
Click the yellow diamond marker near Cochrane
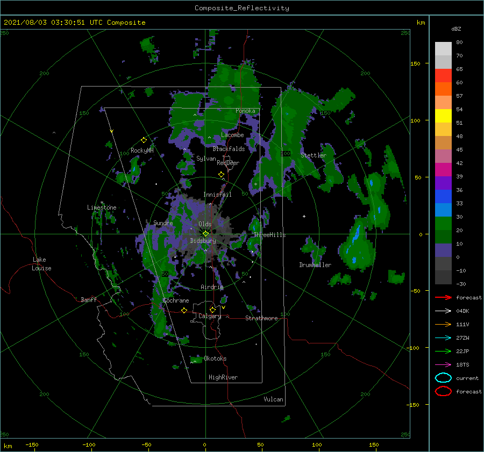point(184,310)
